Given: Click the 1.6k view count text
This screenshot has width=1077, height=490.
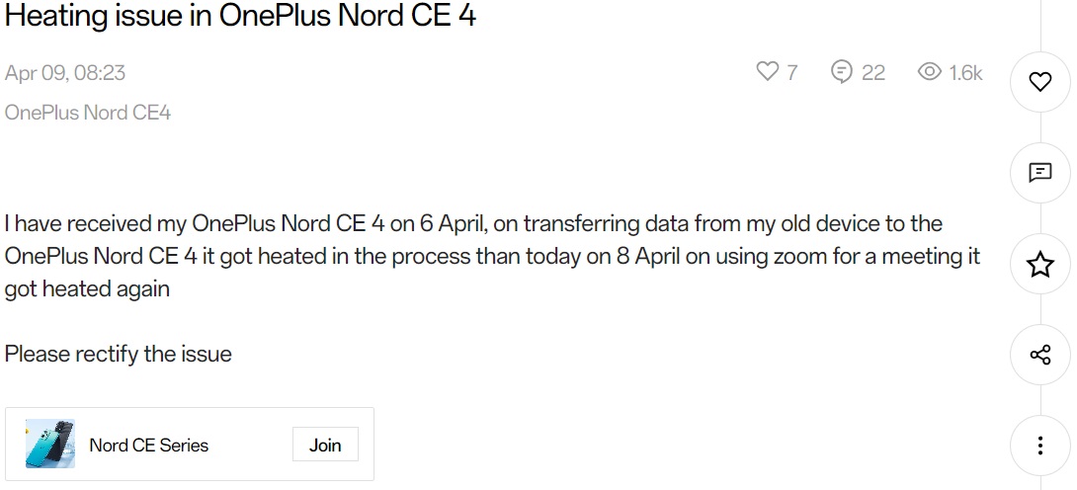Looking at the screenshot, I should coord(965,72).
